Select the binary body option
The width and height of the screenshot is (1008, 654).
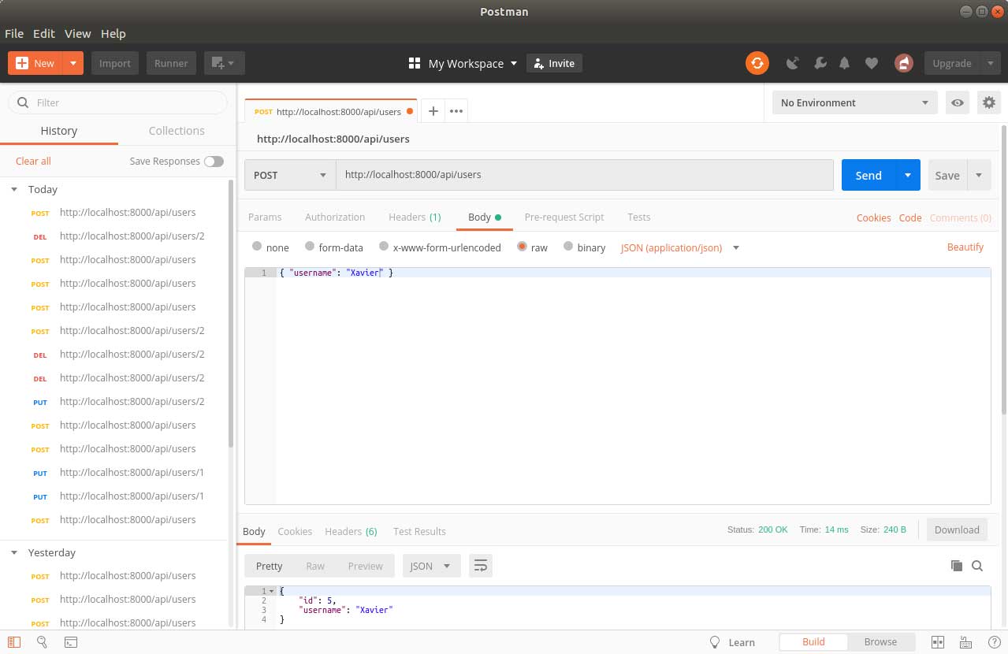coord(584,247)
